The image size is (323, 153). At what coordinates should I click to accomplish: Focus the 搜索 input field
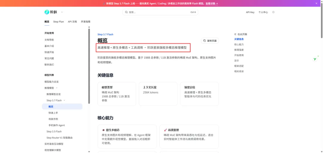tap(160, 12)
